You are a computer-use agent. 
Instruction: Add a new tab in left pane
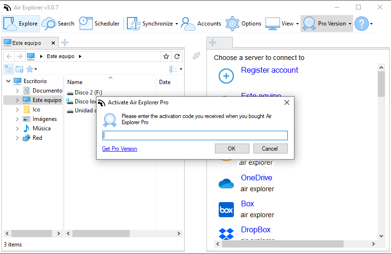click(x=65, y=42)
